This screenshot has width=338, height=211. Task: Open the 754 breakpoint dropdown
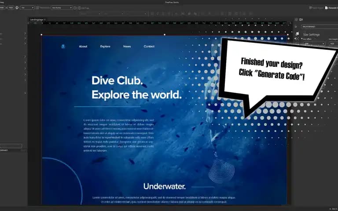(27, 8)
